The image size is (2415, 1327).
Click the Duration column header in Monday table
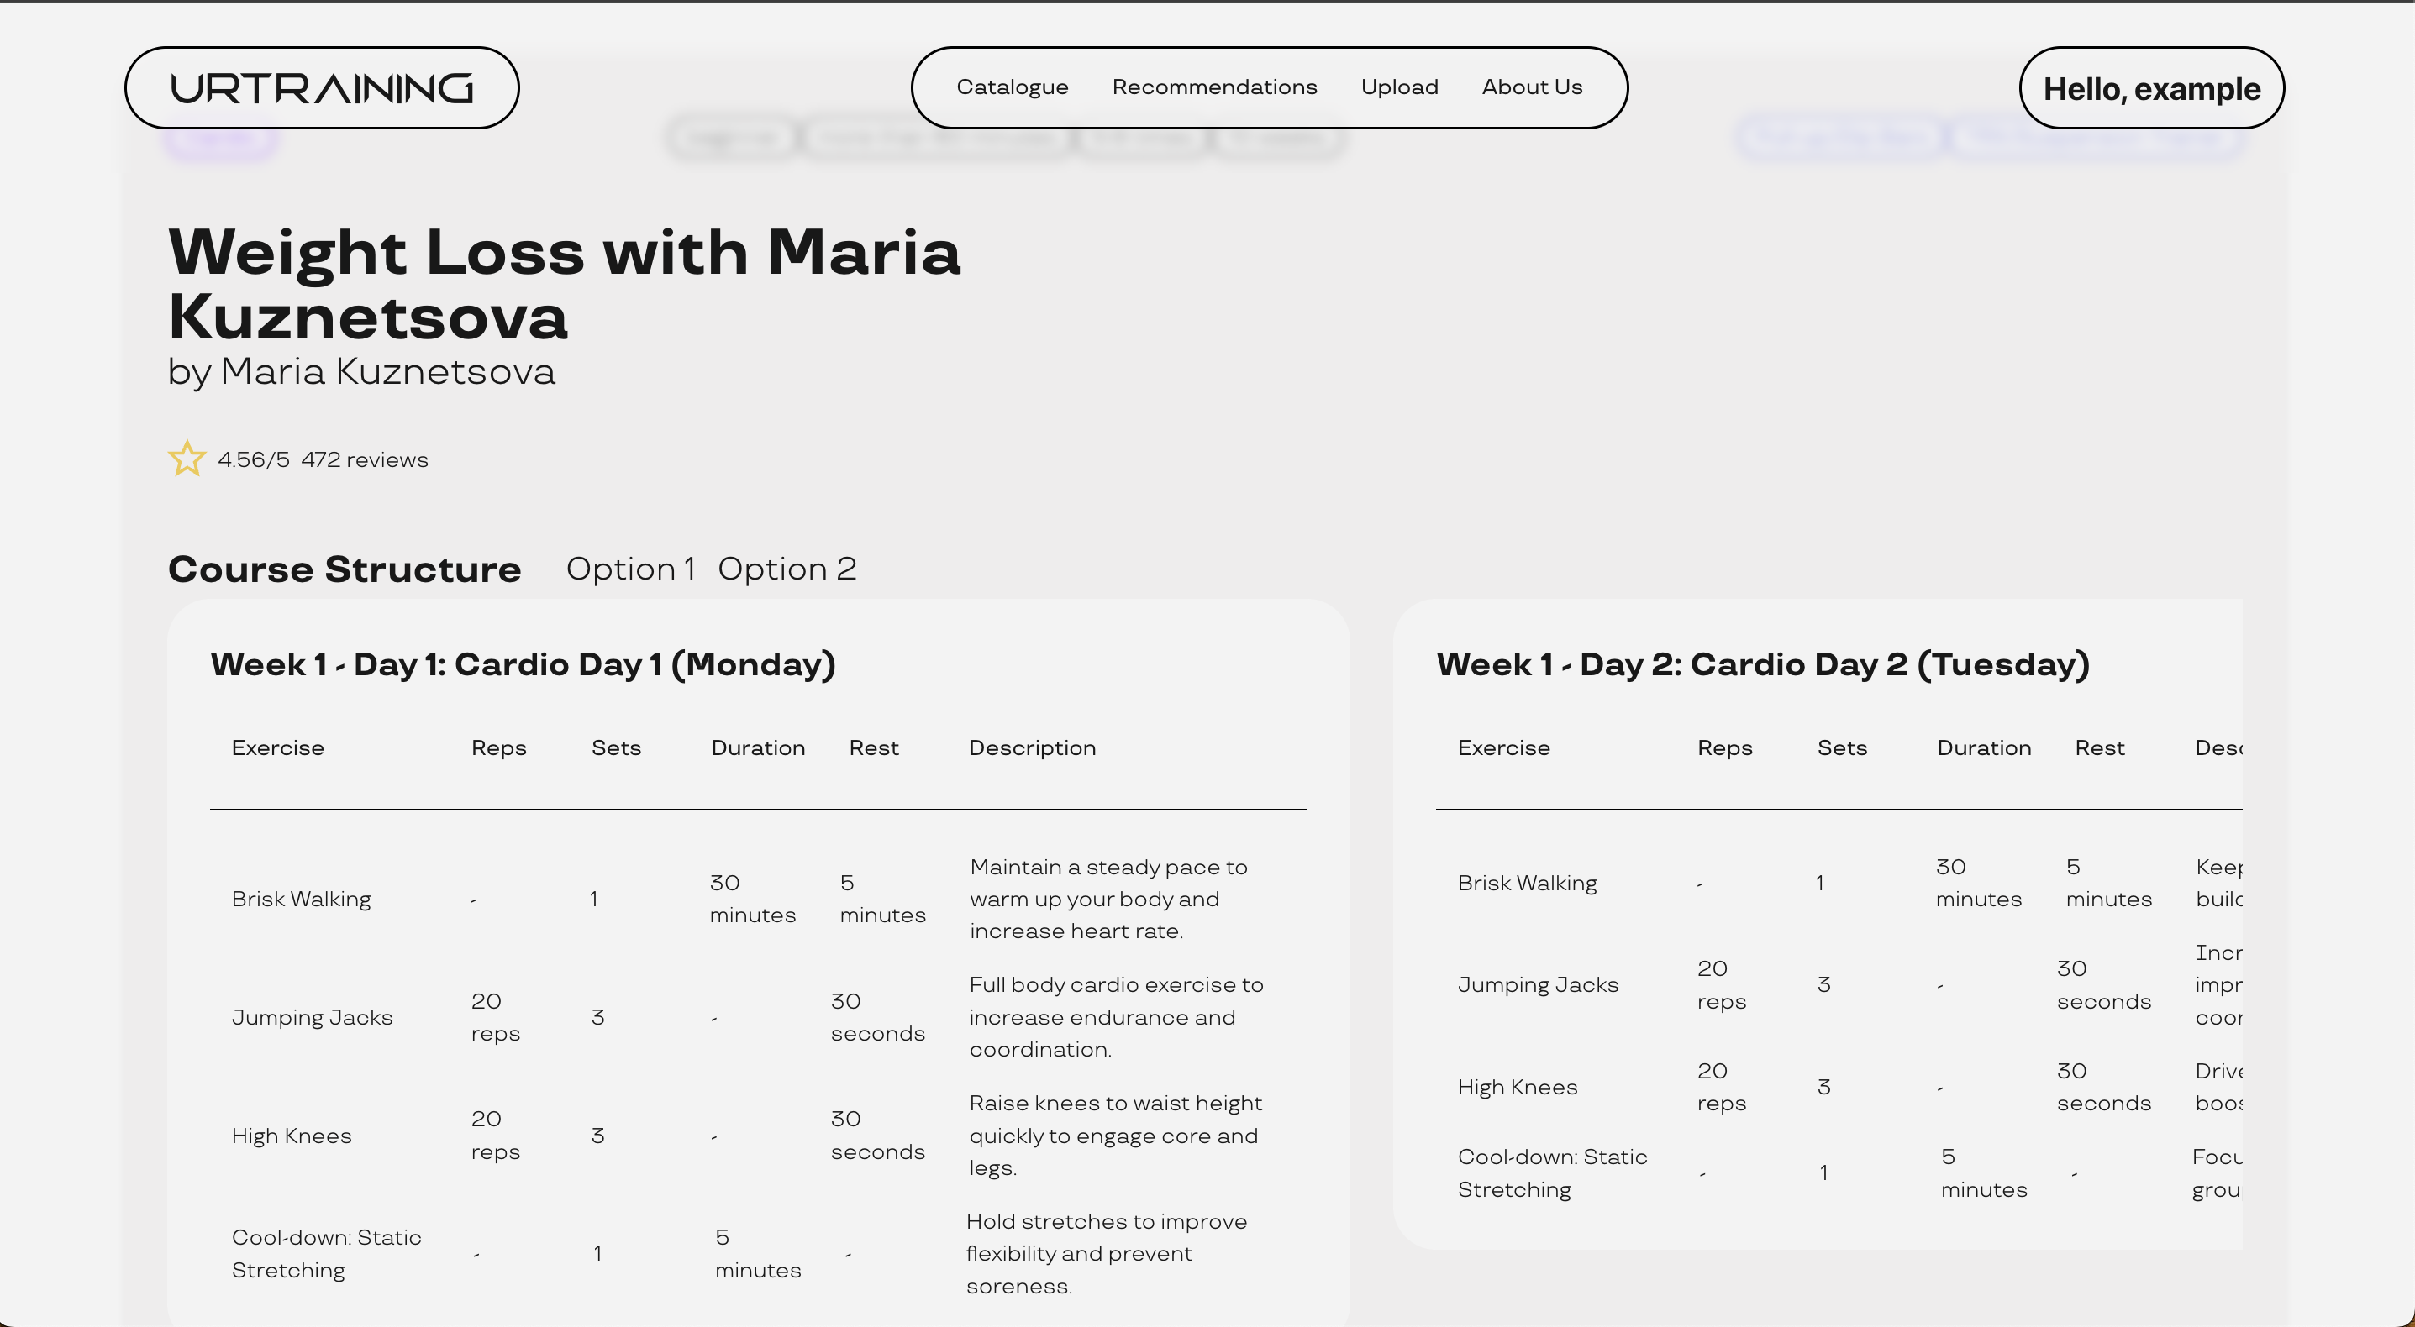coord(757,747)
